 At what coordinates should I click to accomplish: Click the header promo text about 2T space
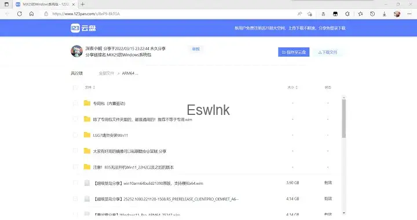pyautogui.click(x=290, y=28)
